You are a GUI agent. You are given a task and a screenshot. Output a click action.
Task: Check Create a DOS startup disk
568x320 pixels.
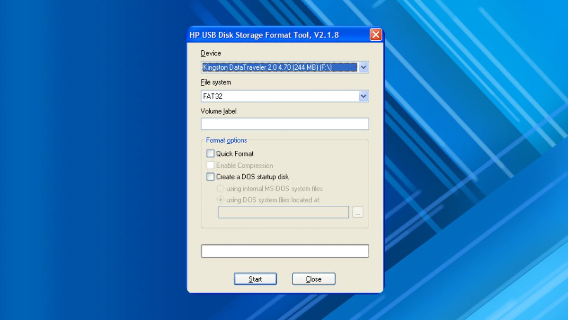pyautogui.click(x=211, y=177)
